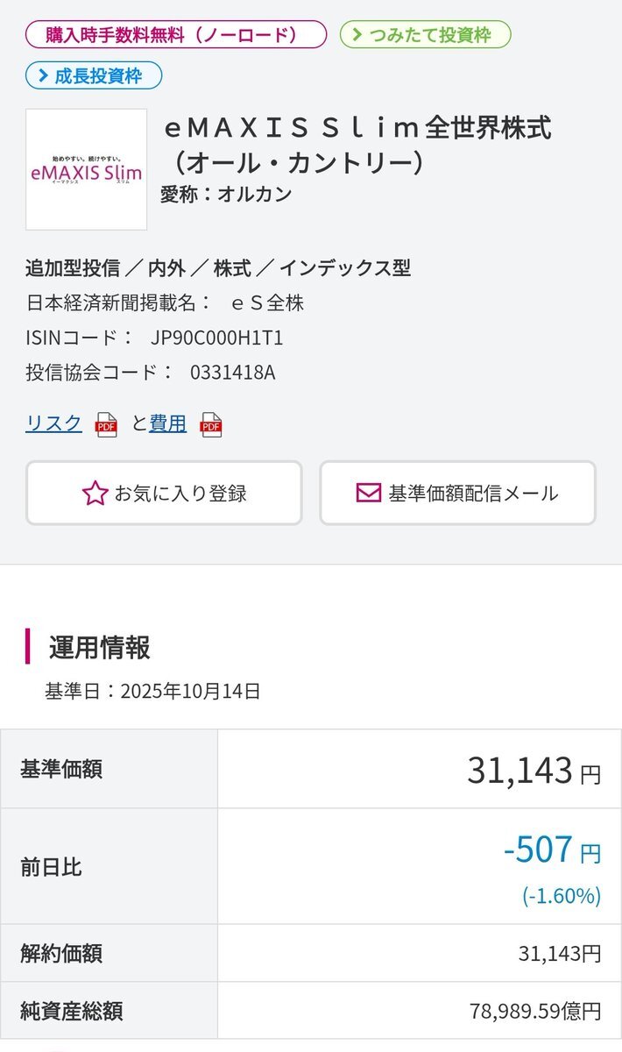Screen dimensions: 622x1052
Task: Click the star icon for favorites
Action: [x=95, y=494]
